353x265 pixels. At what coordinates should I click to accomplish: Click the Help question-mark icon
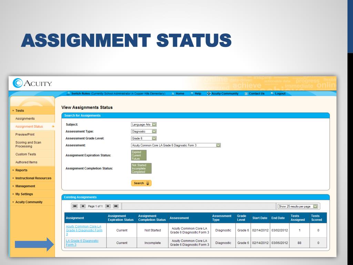click(192, 94)
